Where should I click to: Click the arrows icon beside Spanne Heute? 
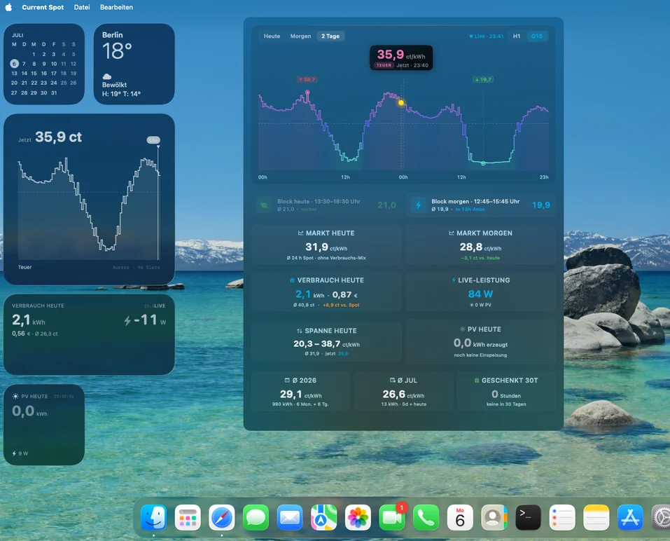point(300,331)
